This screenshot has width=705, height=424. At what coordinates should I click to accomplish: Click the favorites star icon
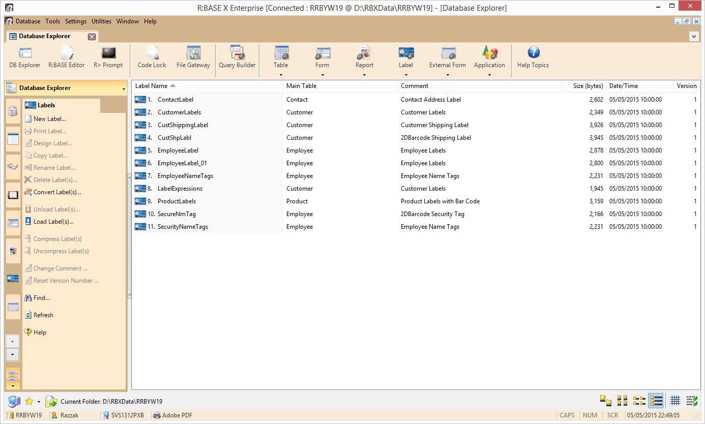[x=29, y=401]
